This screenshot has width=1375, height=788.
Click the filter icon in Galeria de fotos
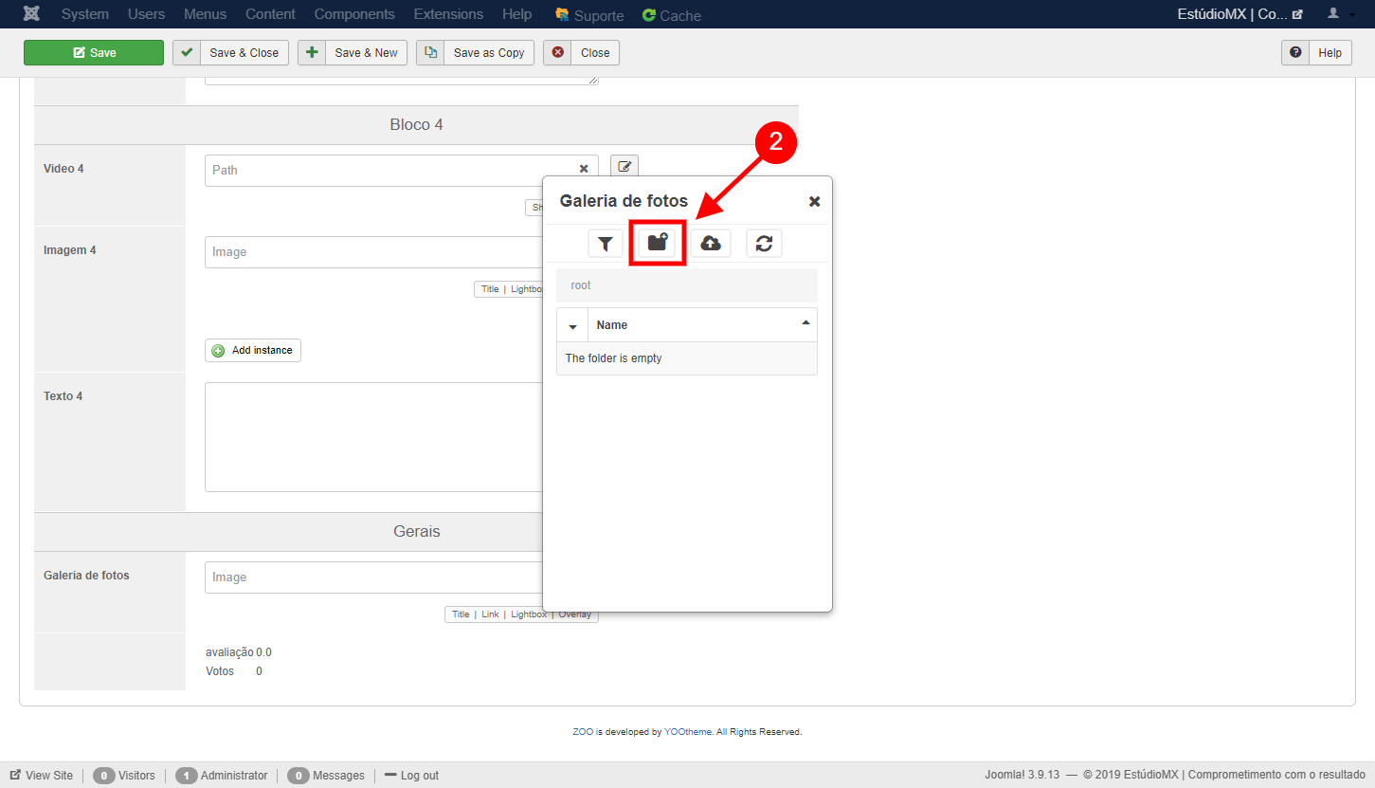605,244
